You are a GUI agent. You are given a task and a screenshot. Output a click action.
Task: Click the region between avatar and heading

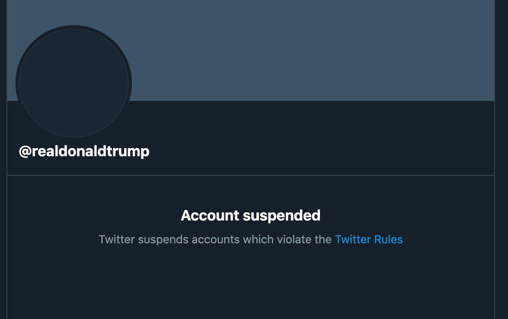tap(251, 191)
